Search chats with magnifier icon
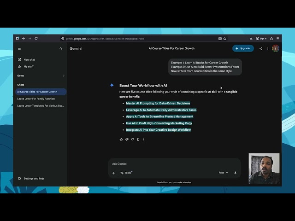The width and height of the screenshot is (295, 221). 61,49
